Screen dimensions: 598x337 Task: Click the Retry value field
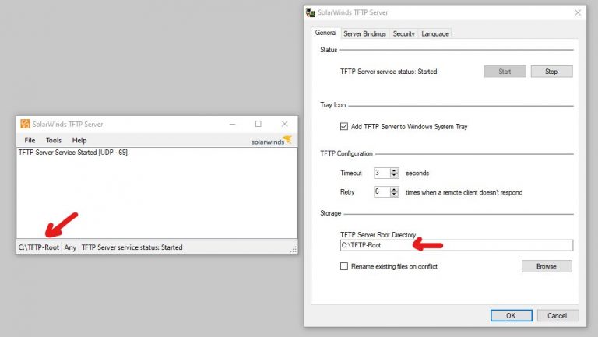click(382, 191)
